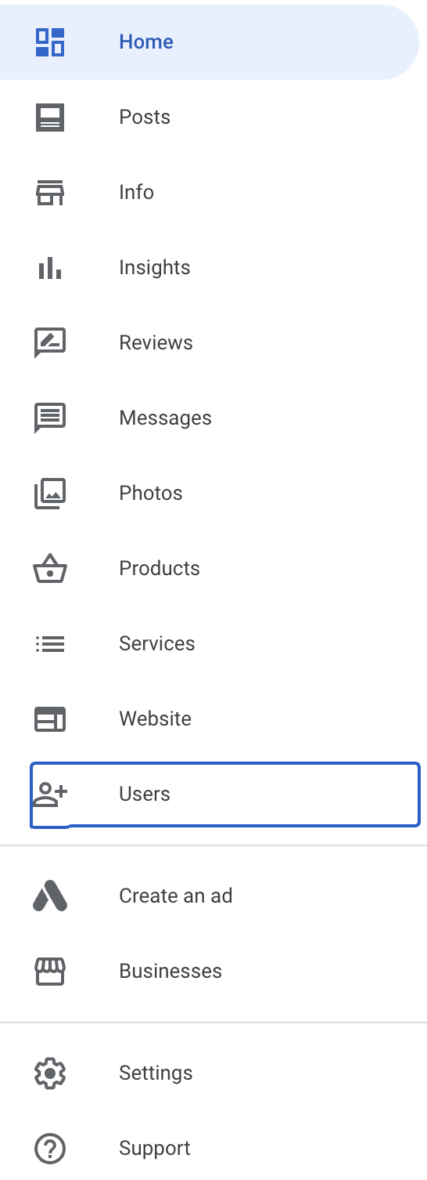Click the Info storefront icon
Viewport: 427px width, 1180px height.
pyautogui.click(x=50, y=193)
